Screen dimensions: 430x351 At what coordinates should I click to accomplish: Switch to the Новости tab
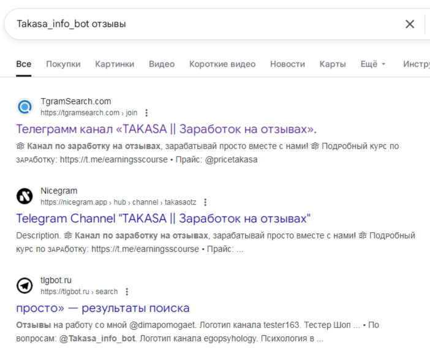pyautogui.click(x=287, y=64)
